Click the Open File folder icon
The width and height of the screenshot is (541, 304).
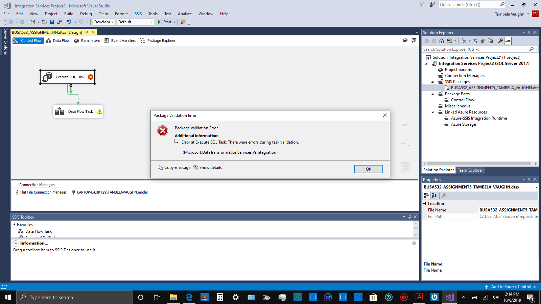44,22
